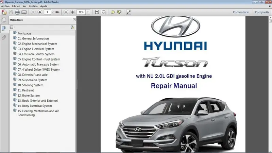The image size is (272, 153).
Task: Click the Hyundai logo on the page
Action: 175,27
